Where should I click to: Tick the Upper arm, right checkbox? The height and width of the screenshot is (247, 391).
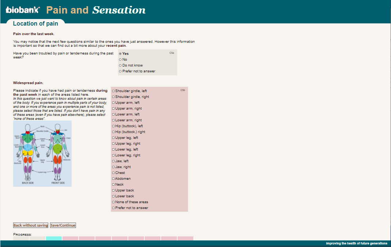pyautogui.click(x=113, y=109)
